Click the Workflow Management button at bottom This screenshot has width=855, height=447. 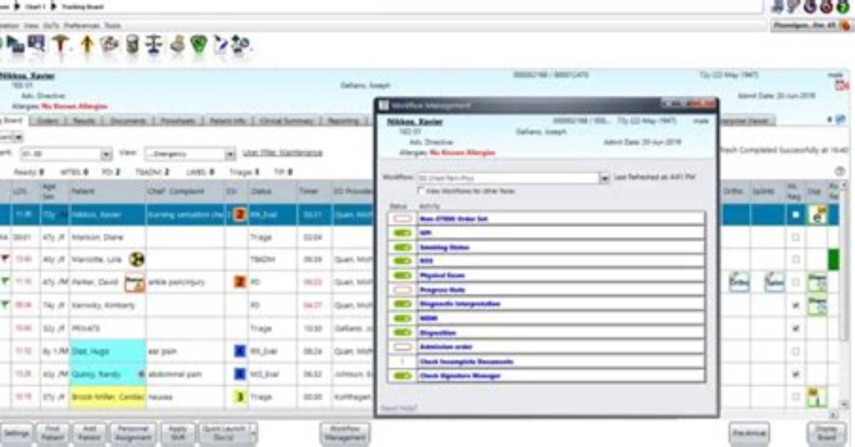pos(344,433)
